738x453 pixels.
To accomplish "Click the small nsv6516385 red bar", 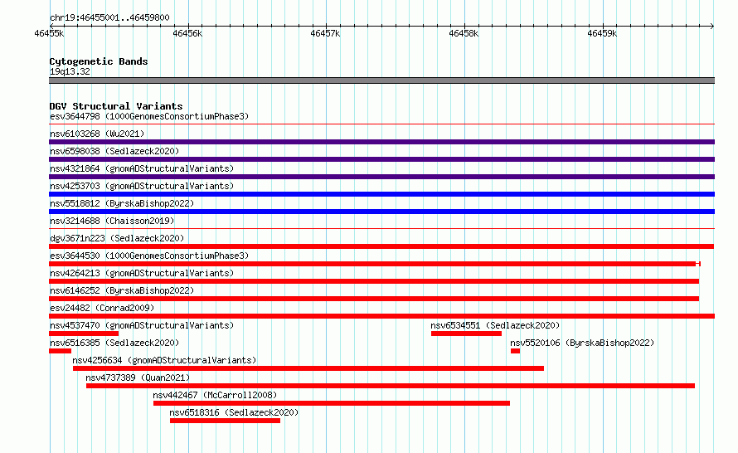I will pos(60,351).
